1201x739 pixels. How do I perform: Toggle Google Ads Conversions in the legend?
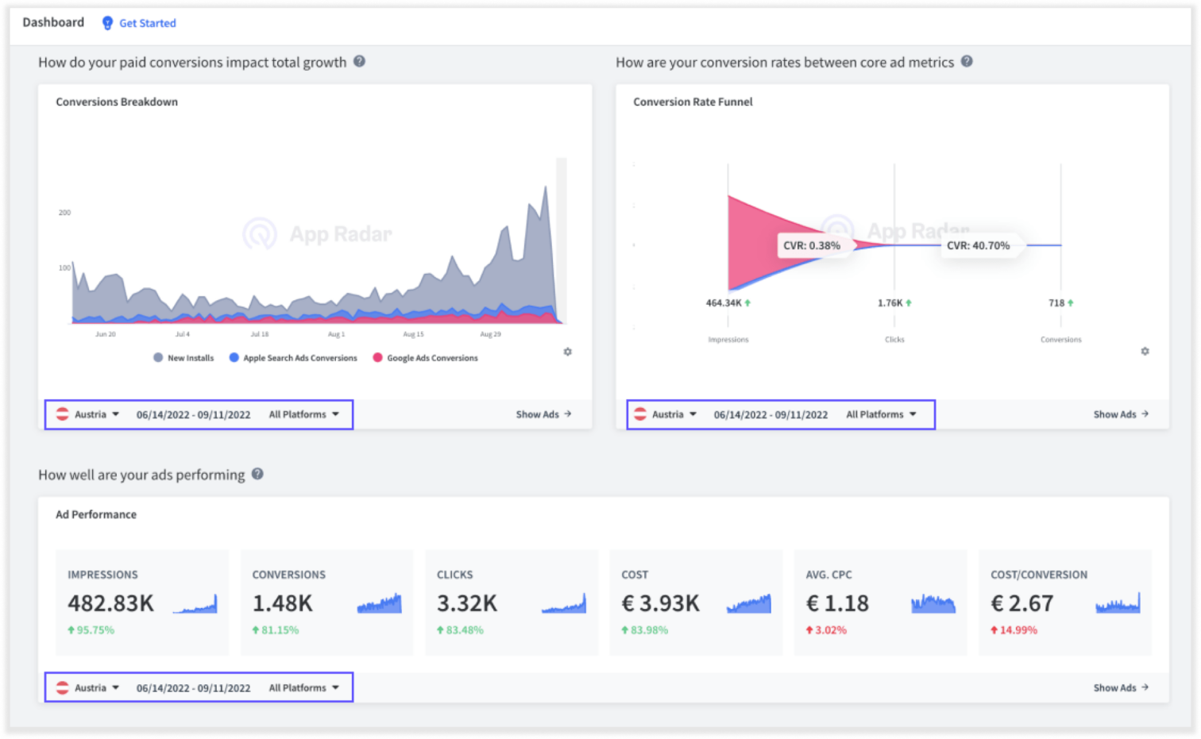[x=429, y=357]
